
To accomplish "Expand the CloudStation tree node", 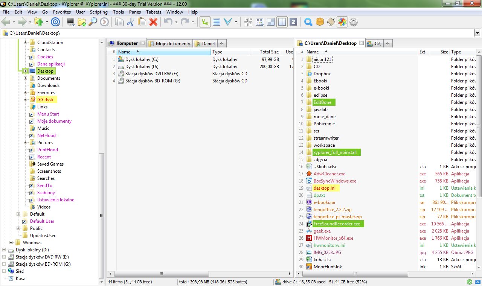I will (x=26, y=43).
